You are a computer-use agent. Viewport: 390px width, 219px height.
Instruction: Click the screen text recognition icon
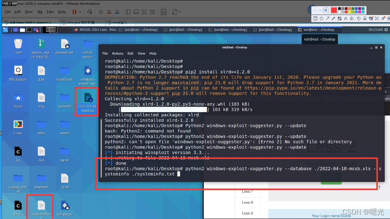[377, 18]
